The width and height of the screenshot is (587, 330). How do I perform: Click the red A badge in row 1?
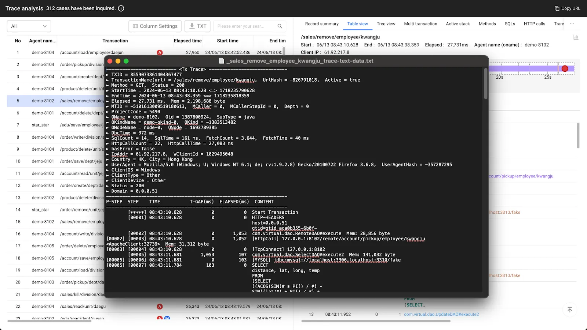160,52
